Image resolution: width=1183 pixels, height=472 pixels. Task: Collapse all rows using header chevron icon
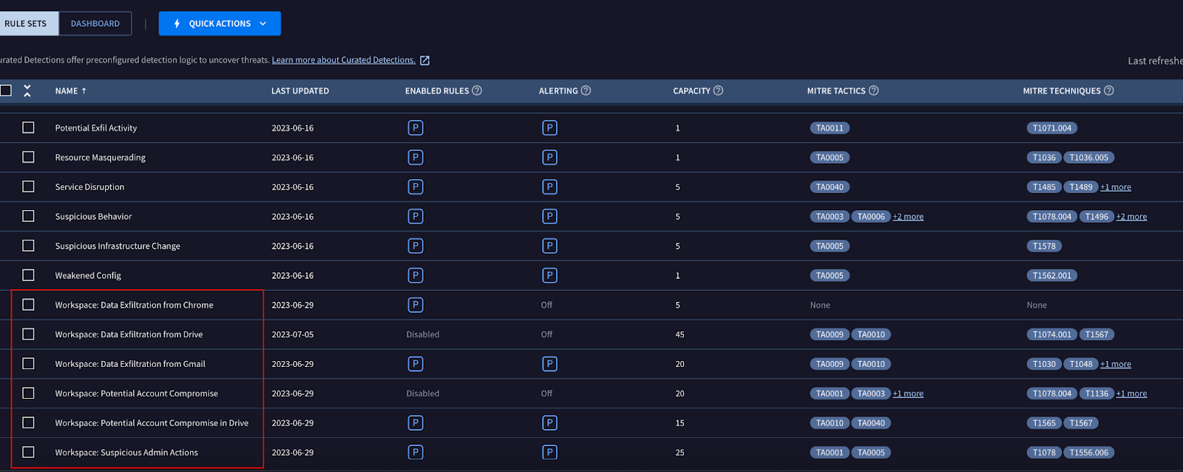click(x=27, y=90)
